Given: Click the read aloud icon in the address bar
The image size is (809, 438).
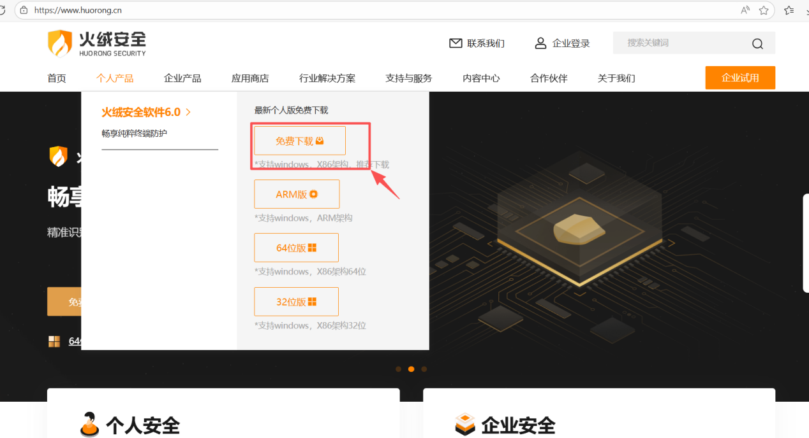Looking at the screenshot, I should 745,10.
